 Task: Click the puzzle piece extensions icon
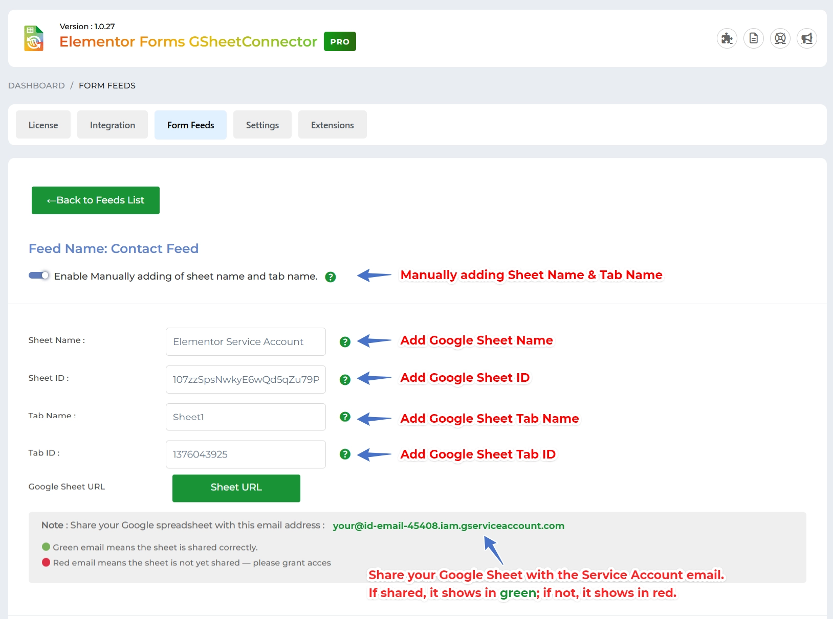(727, 38)
